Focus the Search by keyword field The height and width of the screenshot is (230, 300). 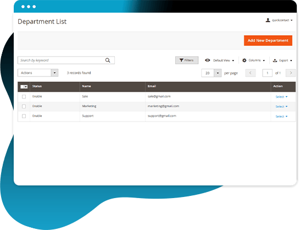click(61, 61)
